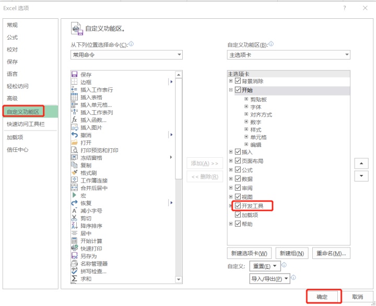This screenshot has height=306, width=376.
Task: Uncheck the 加载项 checkbox in tree
Action: 238,215
